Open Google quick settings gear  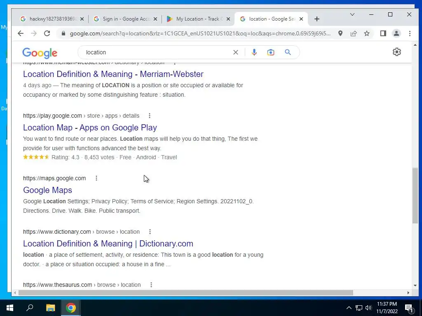pyautogui.click(x=397, y=52)
